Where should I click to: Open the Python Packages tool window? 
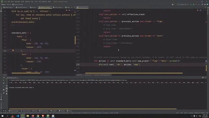pos(14,111)
